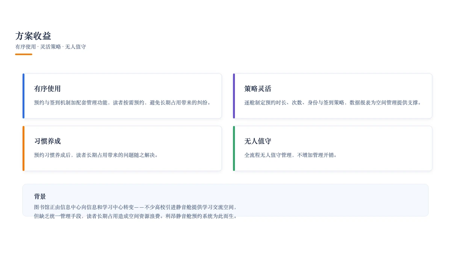Click the 背景 section heading
The width and height of the screenshot is (451, 253).
click(x=40, y=196)
